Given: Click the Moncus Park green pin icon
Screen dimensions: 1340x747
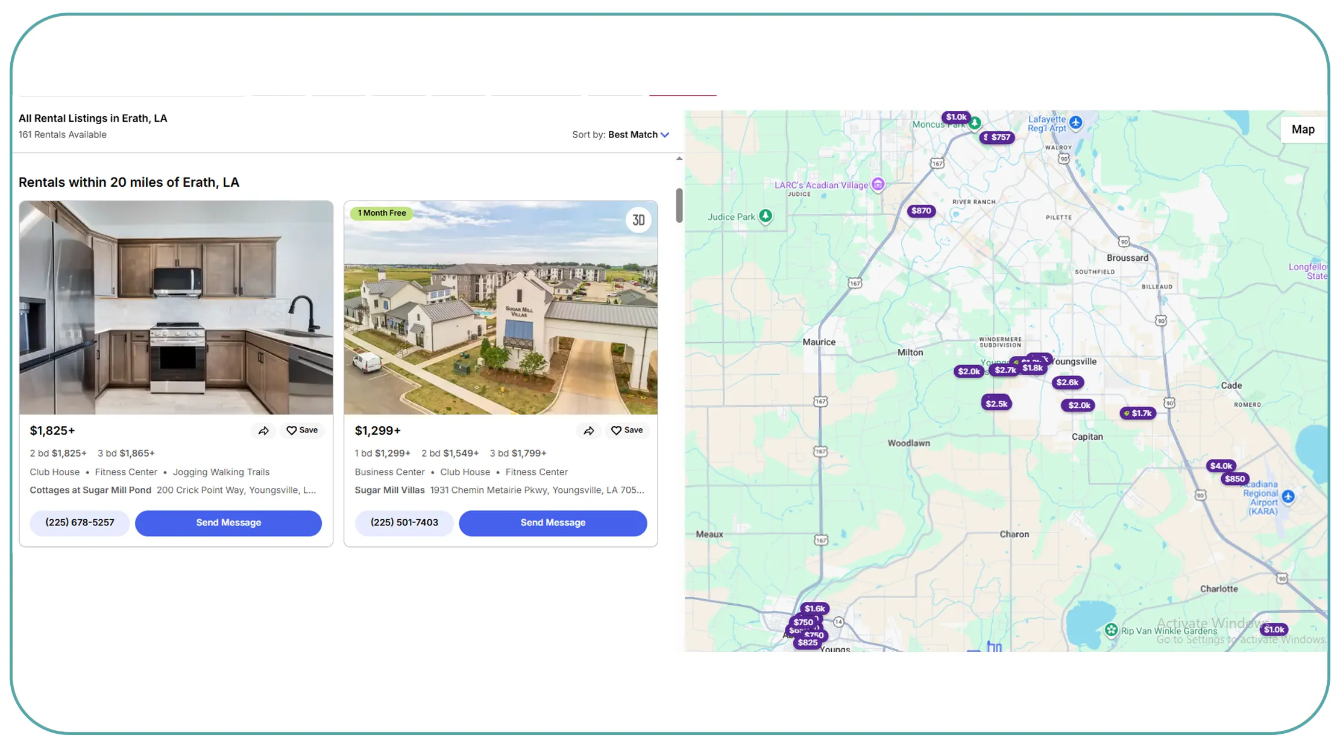Looking at the screenshot, I should point(975,123).
